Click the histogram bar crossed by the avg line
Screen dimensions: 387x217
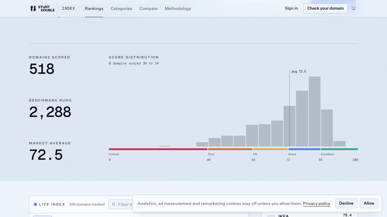(289, 126)
